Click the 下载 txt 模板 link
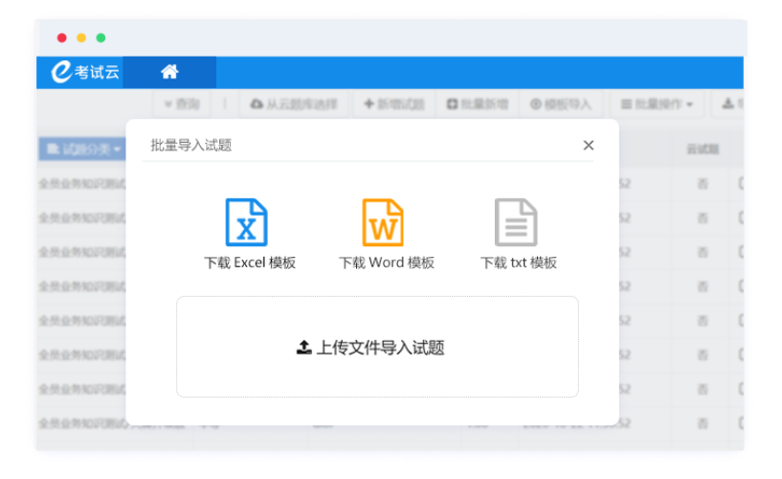The width and height of the screenshot is (782, 479). [519, 263]
